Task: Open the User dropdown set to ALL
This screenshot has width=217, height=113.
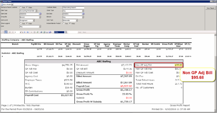Action: [40, 26]
